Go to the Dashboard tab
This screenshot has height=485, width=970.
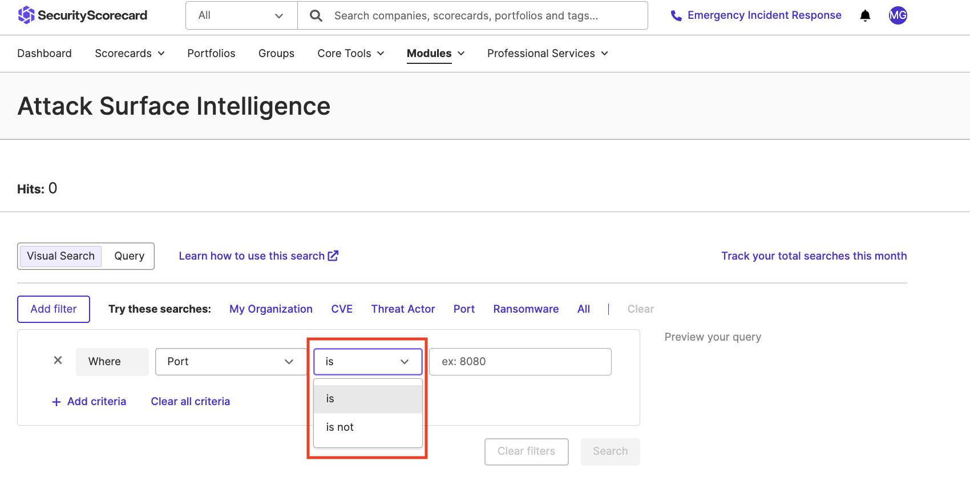click(45, 53)
